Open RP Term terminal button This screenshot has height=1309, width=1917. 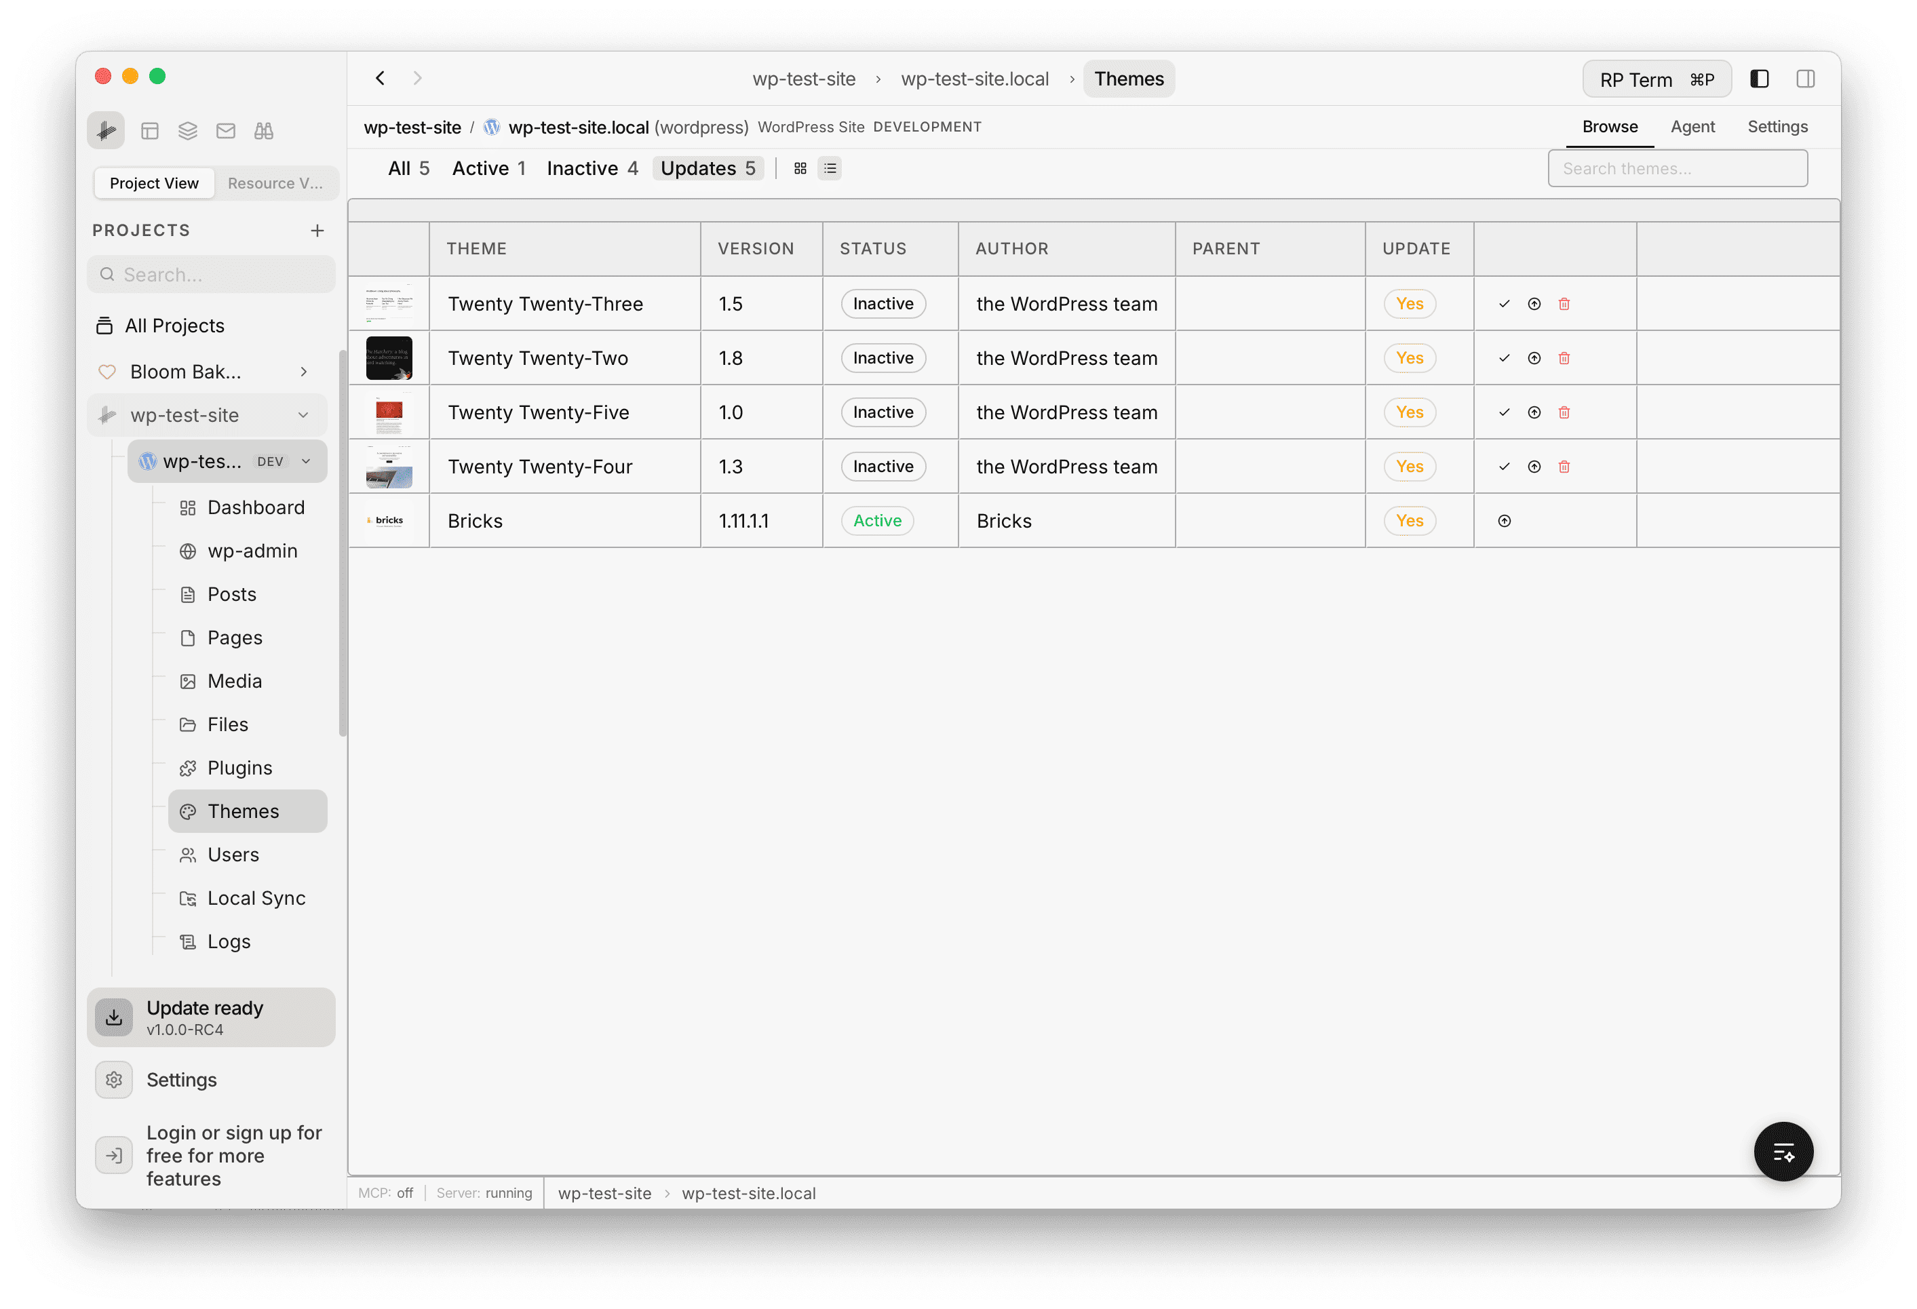pyautogui.click(x=1657, y=79)
